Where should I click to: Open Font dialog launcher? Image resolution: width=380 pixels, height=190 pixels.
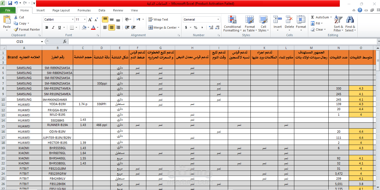click(98, 35)
